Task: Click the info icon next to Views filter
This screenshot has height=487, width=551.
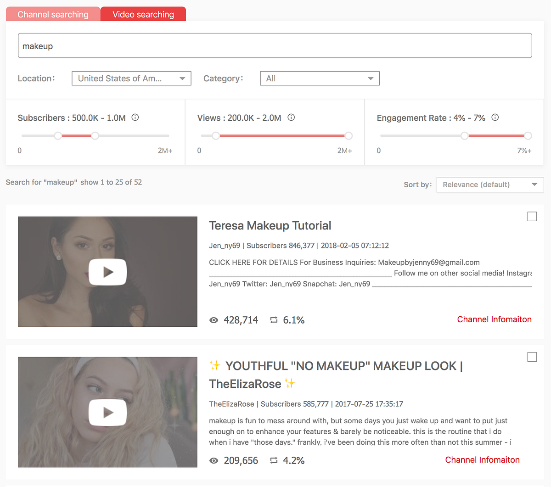Action: click(291, 118)
